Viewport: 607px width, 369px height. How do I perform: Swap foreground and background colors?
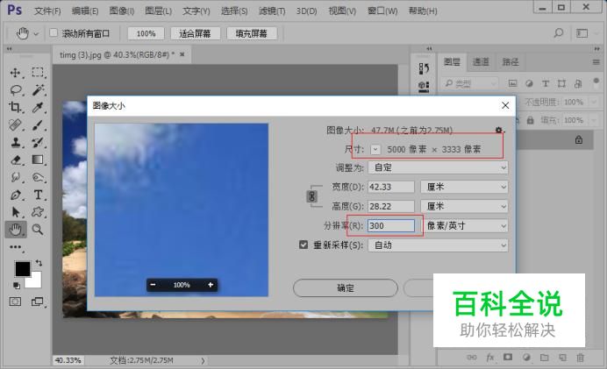pos(39,263)
